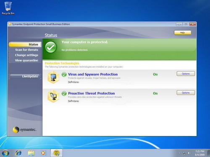
Task: Launch Internet Explorer from taskbar
Action: 18,153
